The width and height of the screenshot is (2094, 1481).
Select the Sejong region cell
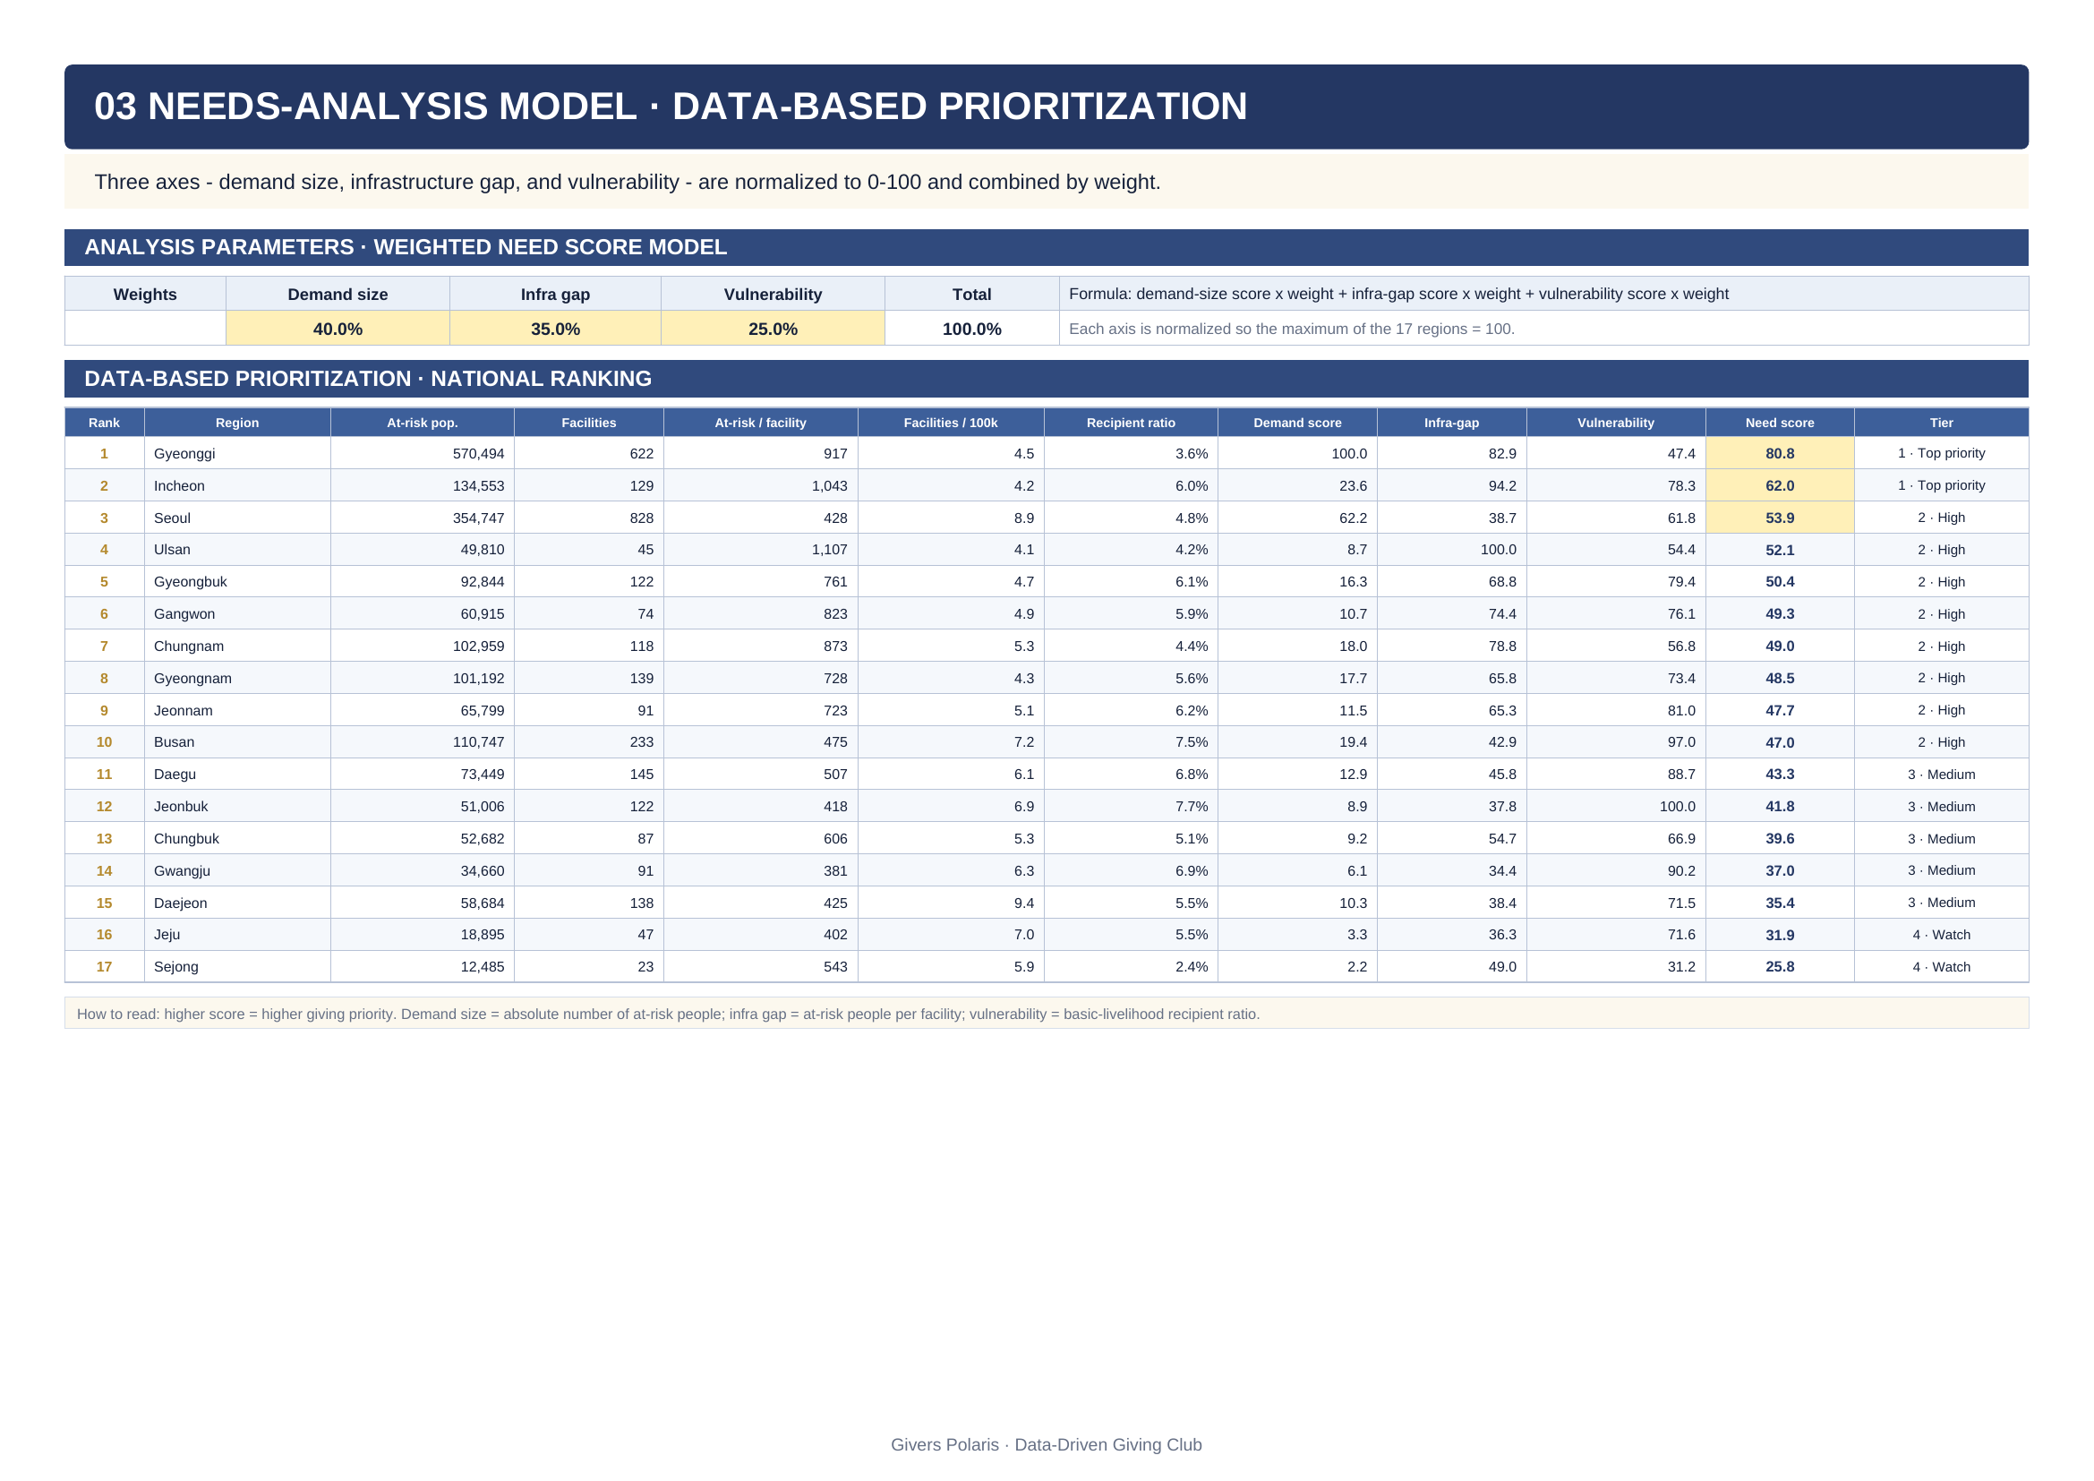[237, 967]
